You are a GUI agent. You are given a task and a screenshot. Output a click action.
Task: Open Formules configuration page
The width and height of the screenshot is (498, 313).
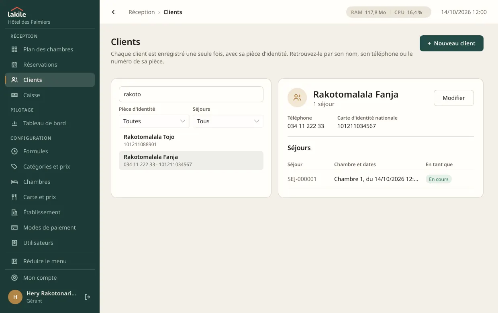(x=50, y=151)
